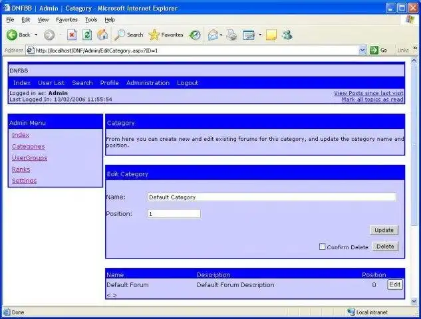
Task: Click the Default Forum Description text
Action: tap(235, 285)
